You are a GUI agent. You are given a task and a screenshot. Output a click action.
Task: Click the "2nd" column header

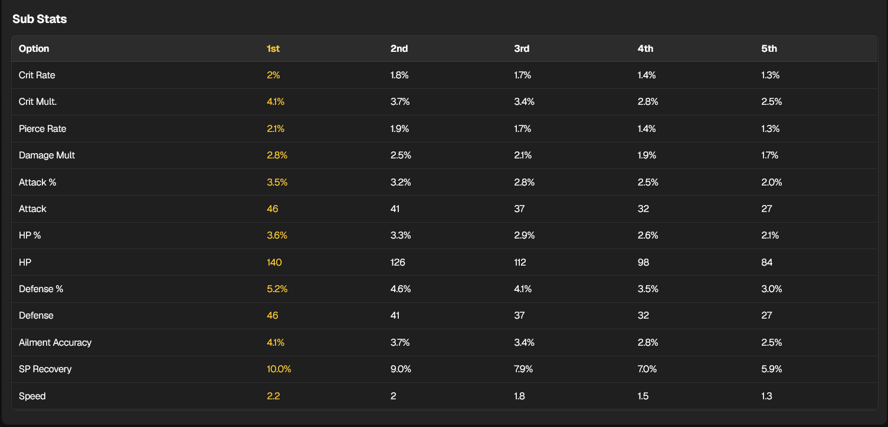[399, 49]
